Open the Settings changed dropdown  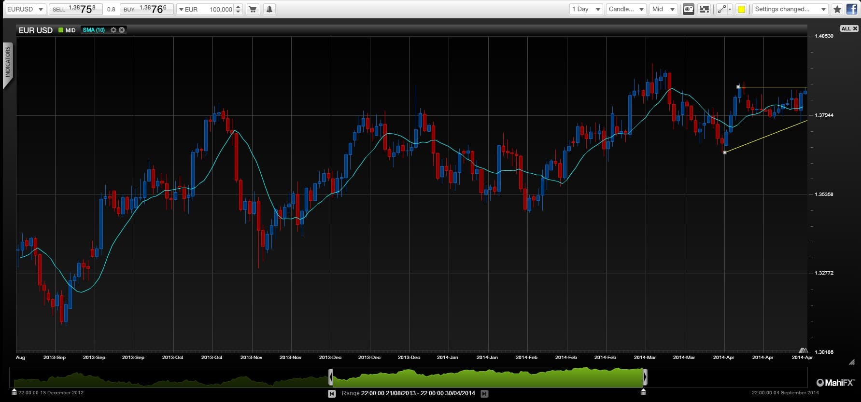point(790,9)
